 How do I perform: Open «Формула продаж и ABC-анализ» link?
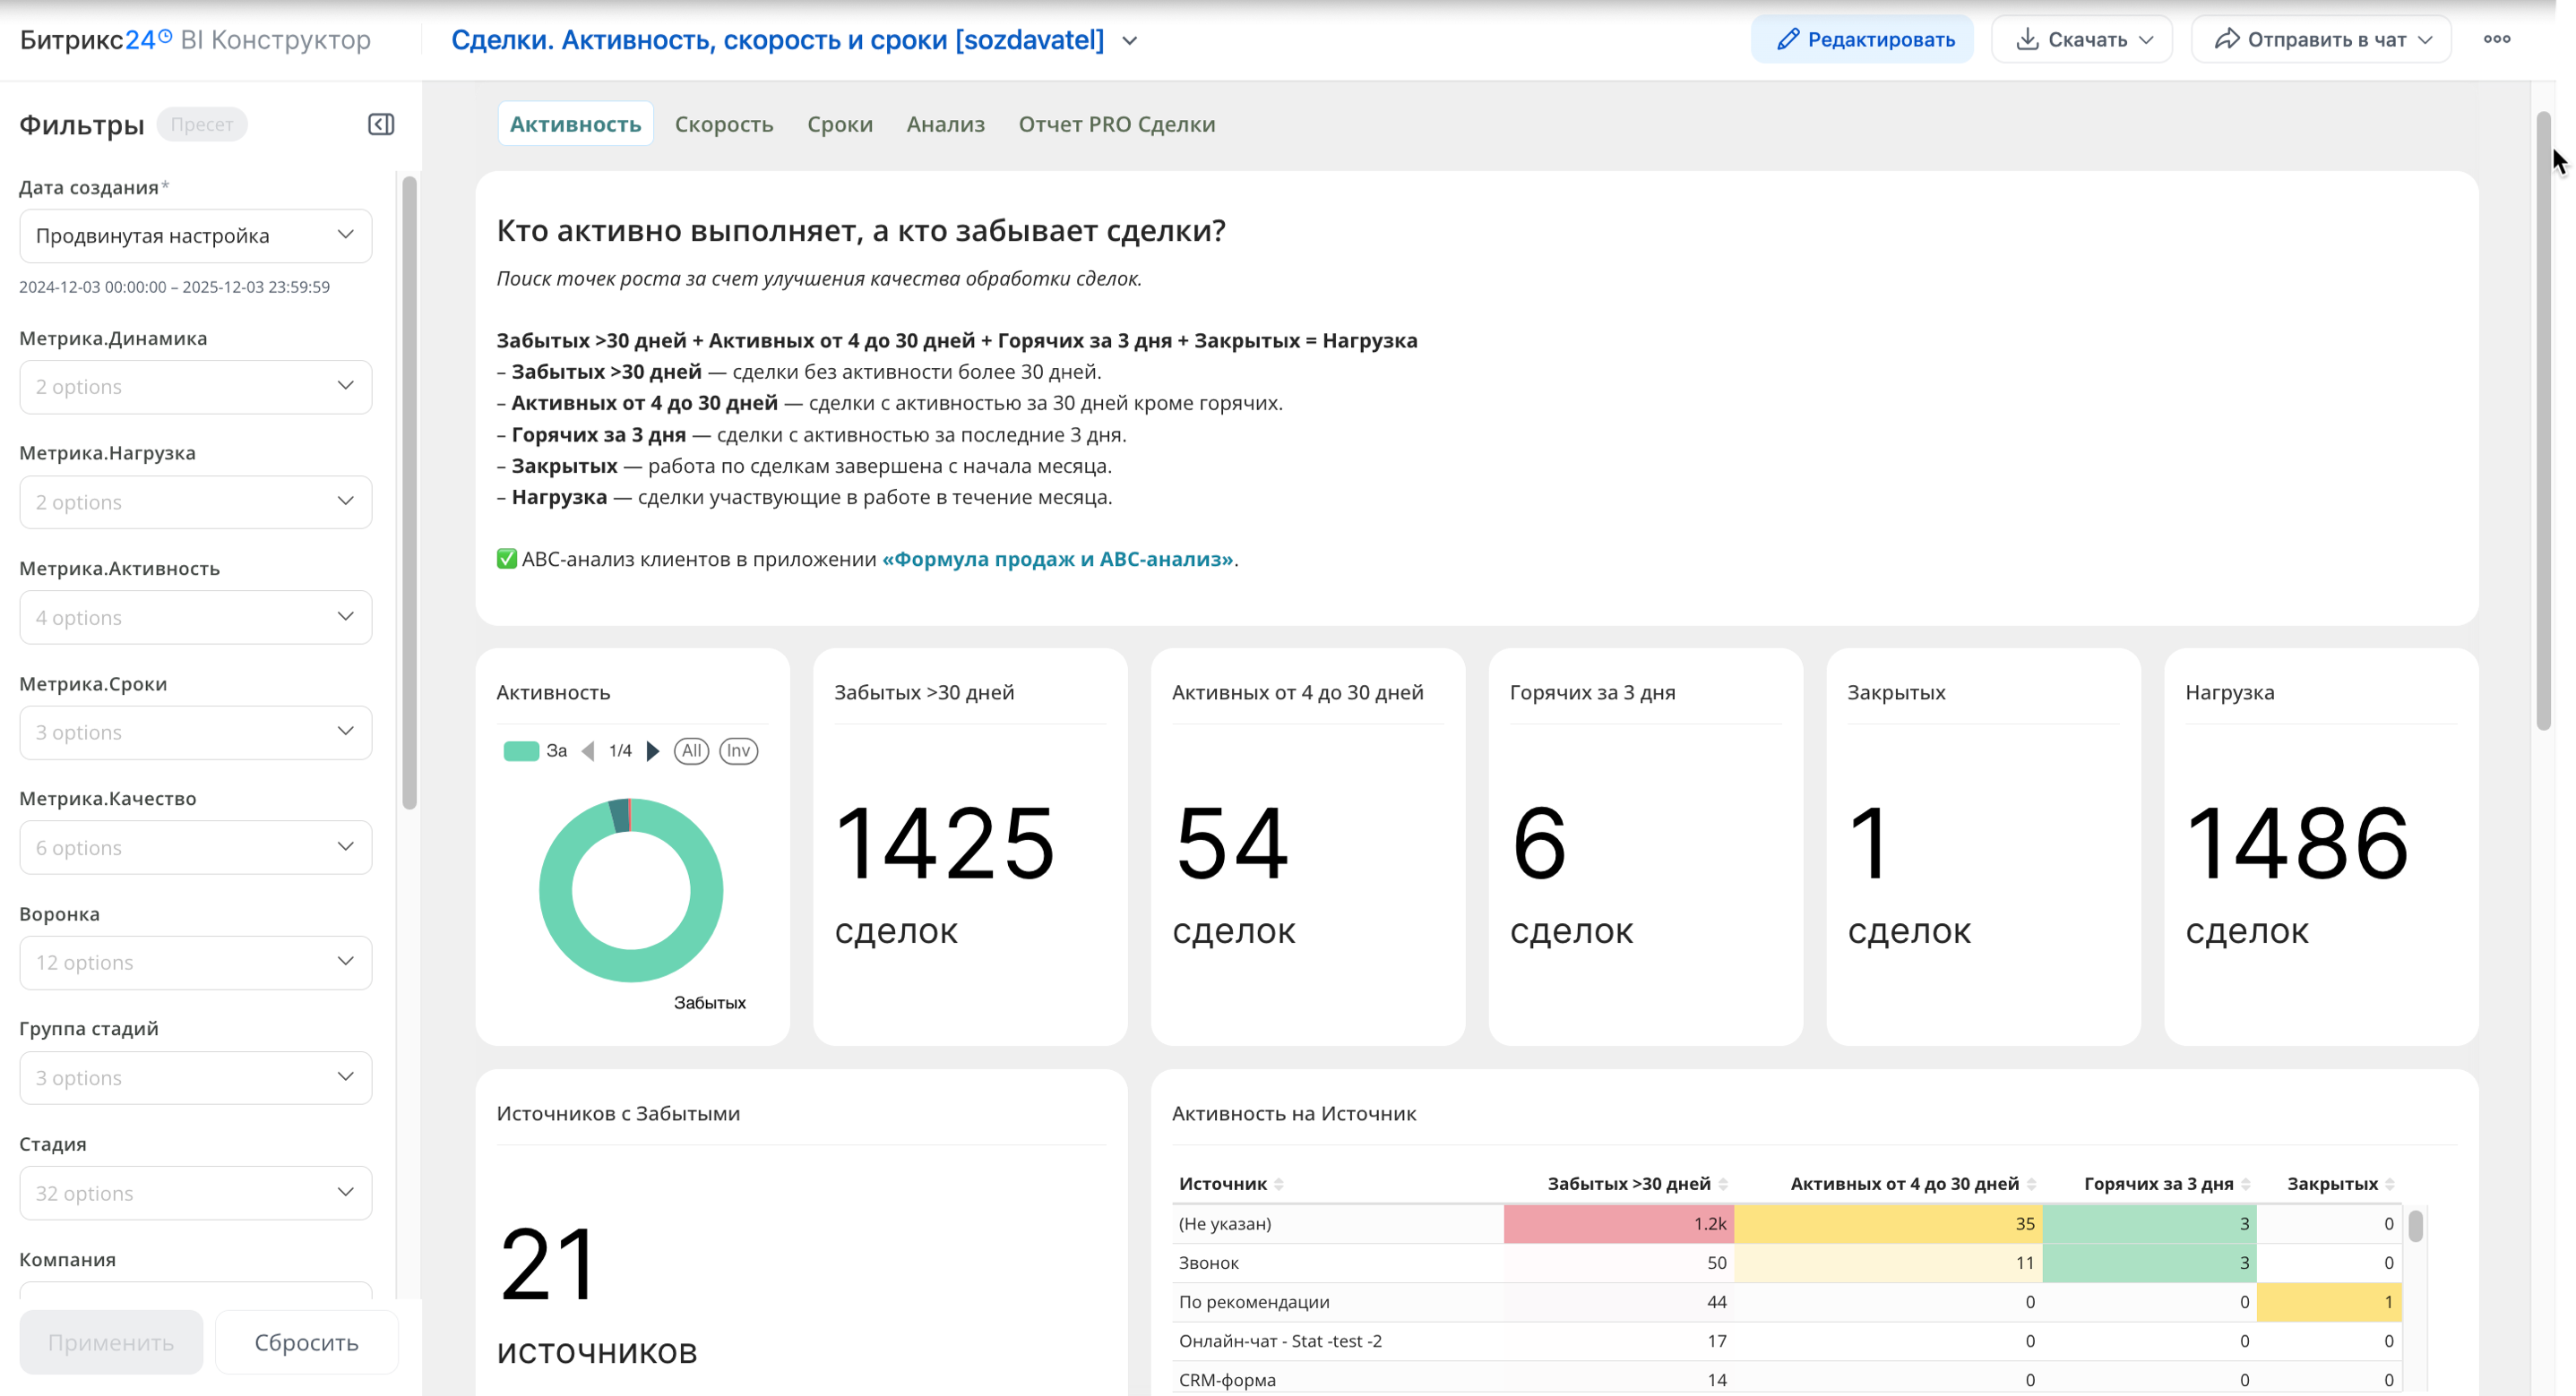click(x=1057, y=559)
